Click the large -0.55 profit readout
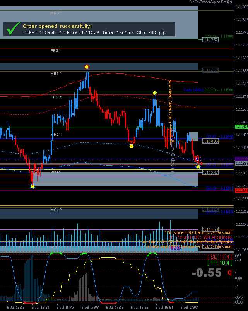 tap(207, 273)
